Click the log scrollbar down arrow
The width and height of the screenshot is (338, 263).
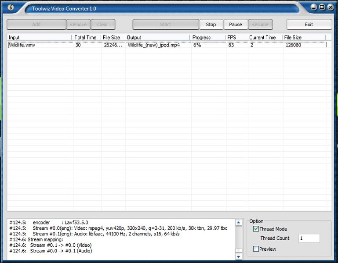[238, 256]
